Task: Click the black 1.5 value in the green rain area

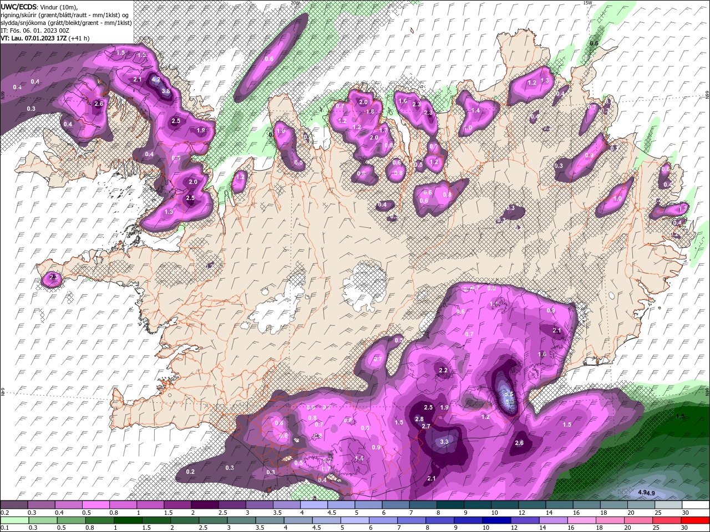Action: coord(681,416)
